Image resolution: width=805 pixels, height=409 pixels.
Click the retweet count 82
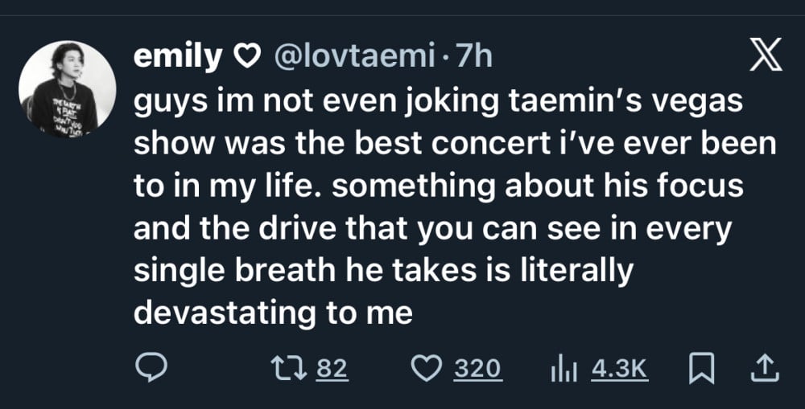(x=332, y=369)
